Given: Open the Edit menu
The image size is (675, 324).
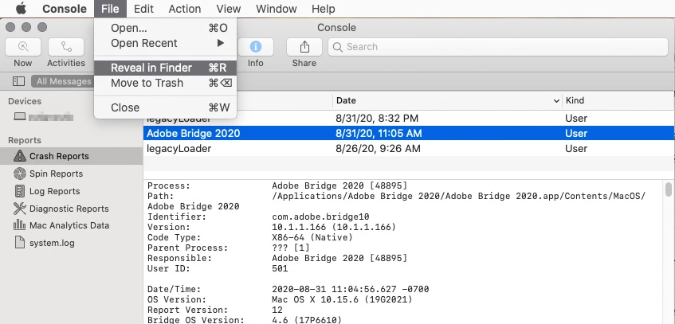Looking at the screenshot, I should (x=143, y=9).
